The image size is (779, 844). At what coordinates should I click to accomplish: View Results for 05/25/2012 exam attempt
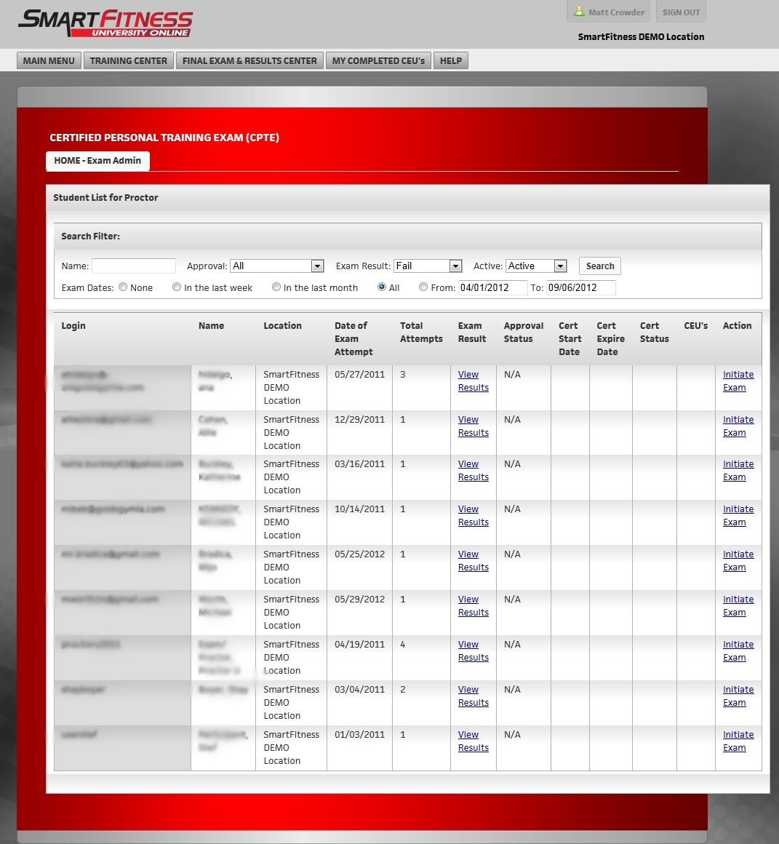click(x=474, y=561)
